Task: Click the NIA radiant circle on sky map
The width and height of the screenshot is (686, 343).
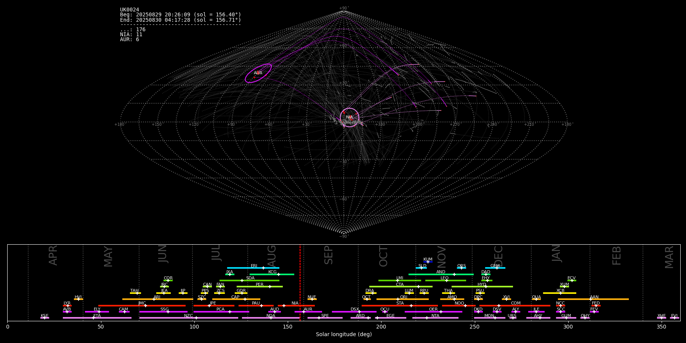Action: coord(349,117)
